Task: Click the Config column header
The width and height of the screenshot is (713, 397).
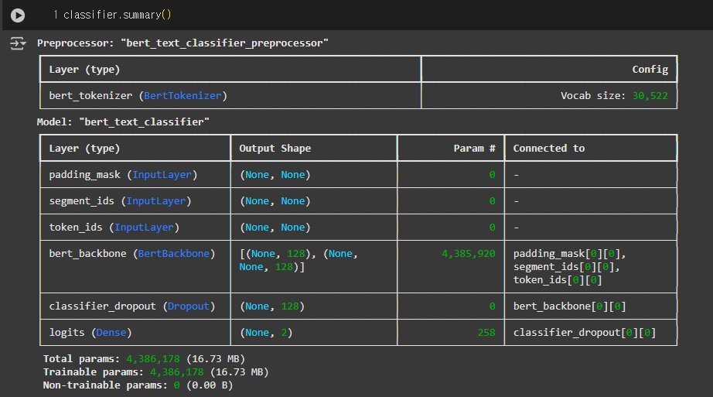Action: coord(650,70)
